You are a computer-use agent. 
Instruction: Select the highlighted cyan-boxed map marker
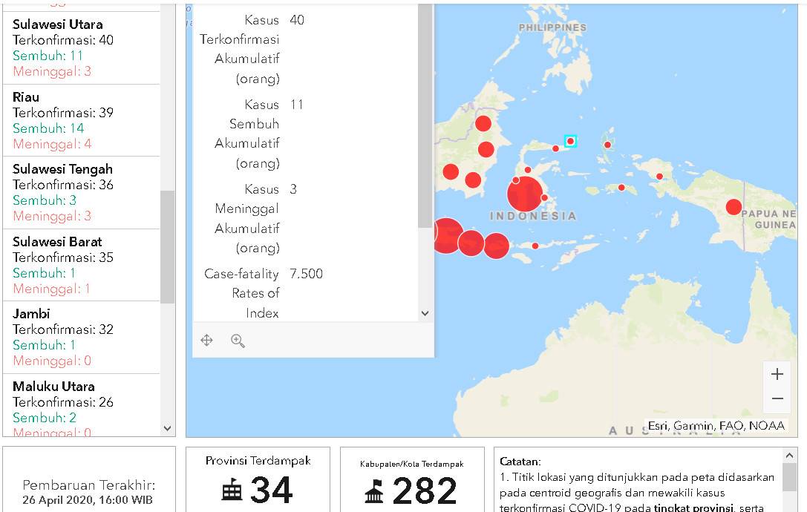tap(570, 141)
